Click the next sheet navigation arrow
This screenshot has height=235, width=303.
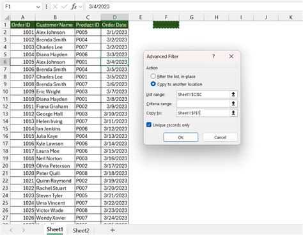[x=24, y=230]
